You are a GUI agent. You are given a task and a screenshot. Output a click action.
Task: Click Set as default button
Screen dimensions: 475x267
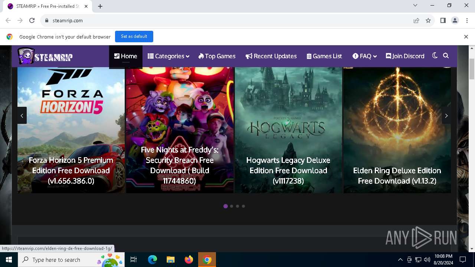pyautogui.click(x=134, y=36)
